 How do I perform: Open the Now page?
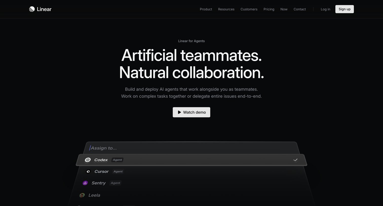[284, 9]
